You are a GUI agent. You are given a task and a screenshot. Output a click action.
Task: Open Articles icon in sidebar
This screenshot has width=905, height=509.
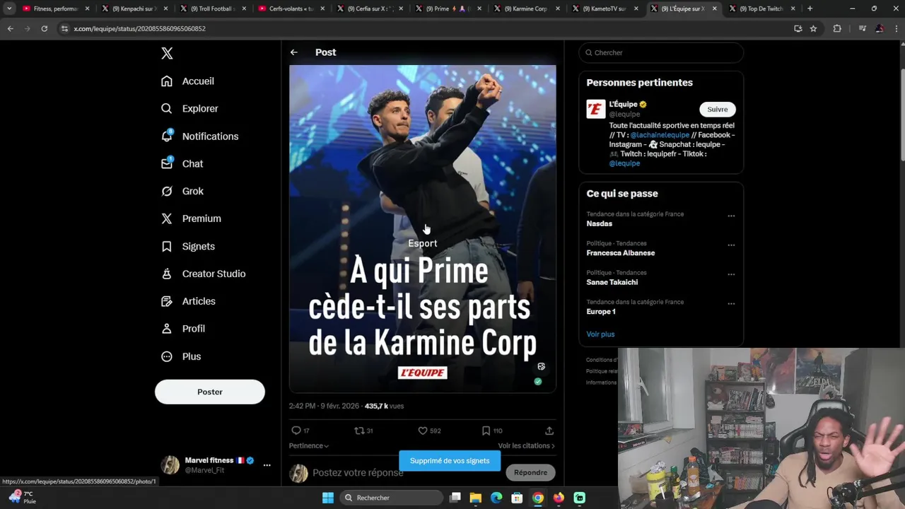[x=167, y=301]
